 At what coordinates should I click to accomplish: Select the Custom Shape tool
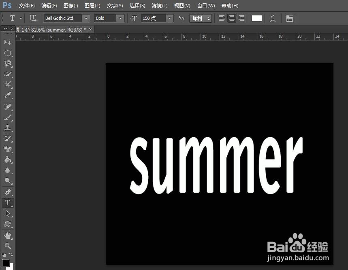[8, 224]
